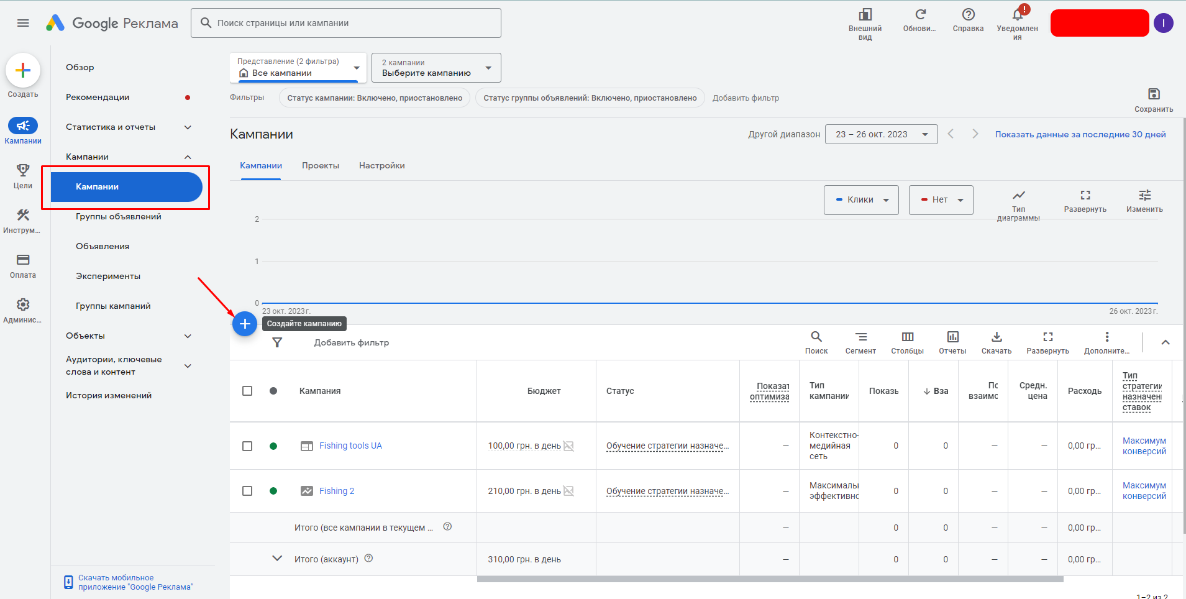Open the Уведомления bell icon
This screenshot has height=599, width=1186.
click(x=1018, y=14)
